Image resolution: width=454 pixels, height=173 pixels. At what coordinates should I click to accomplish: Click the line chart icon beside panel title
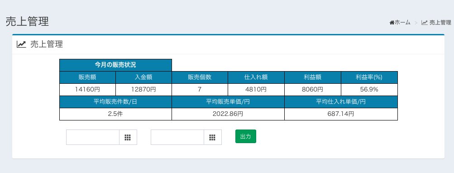21,44
